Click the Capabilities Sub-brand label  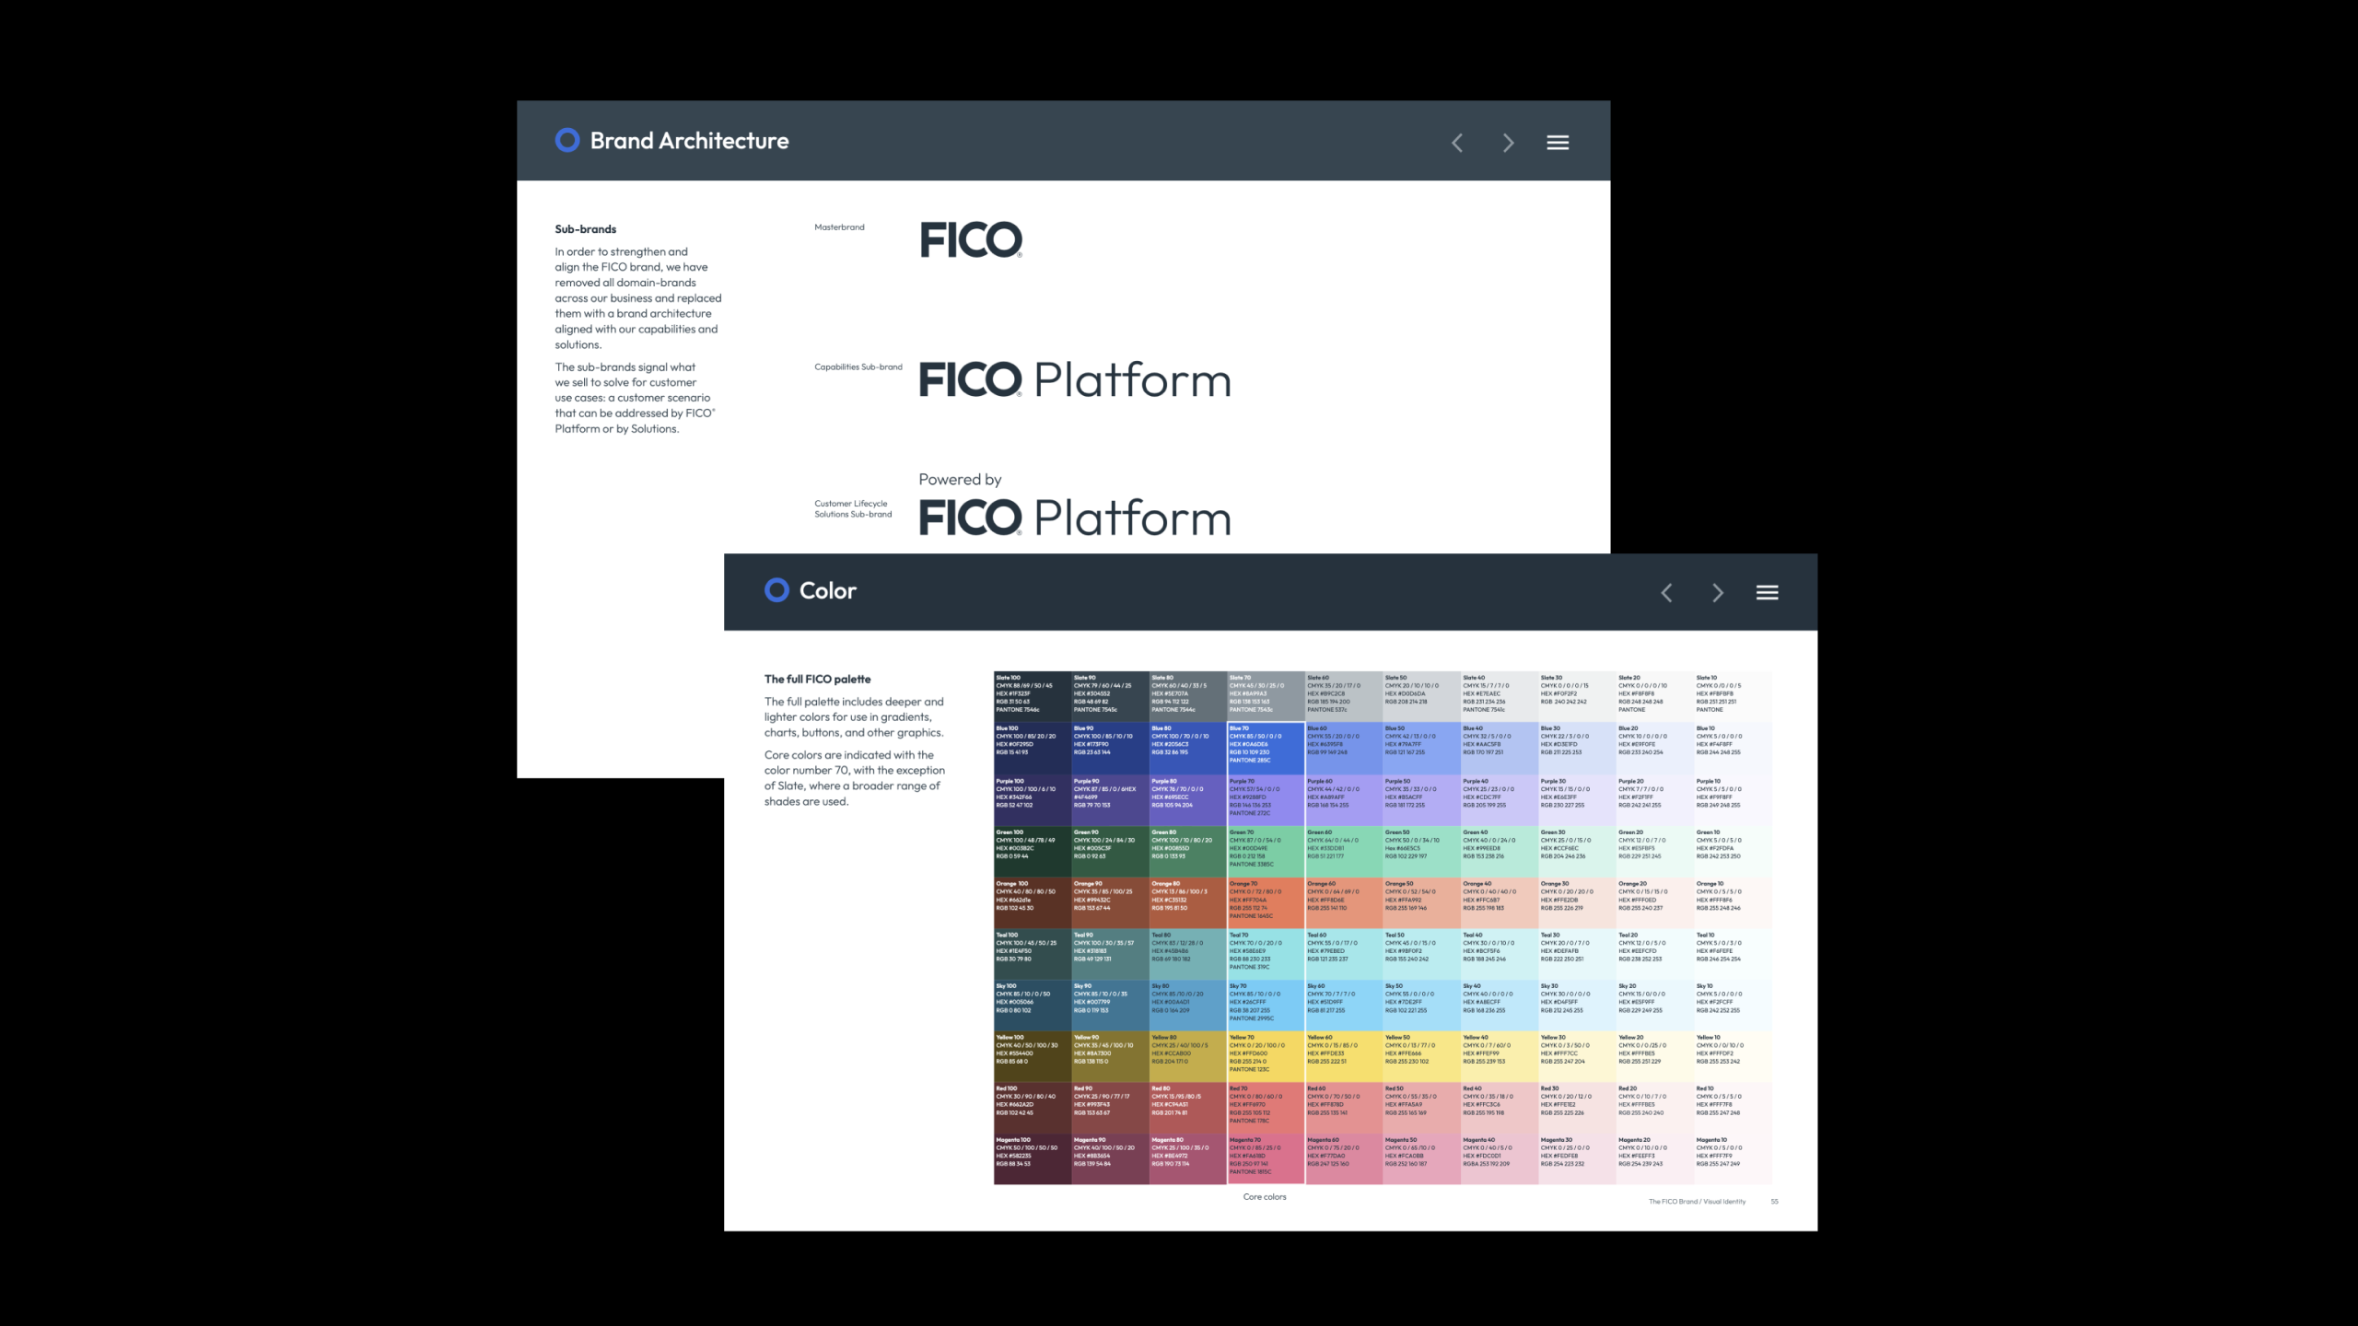click(x=858, y=366)
